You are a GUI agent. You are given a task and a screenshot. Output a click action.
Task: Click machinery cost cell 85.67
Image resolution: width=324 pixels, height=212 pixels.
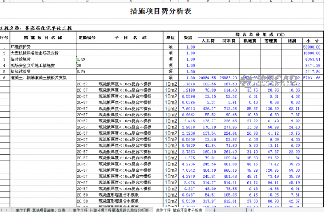tap(250, 109)
